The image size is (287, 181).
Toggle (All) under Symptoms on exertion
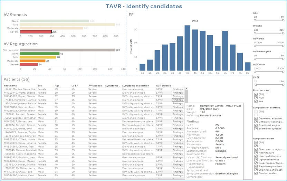coord(256,111)
